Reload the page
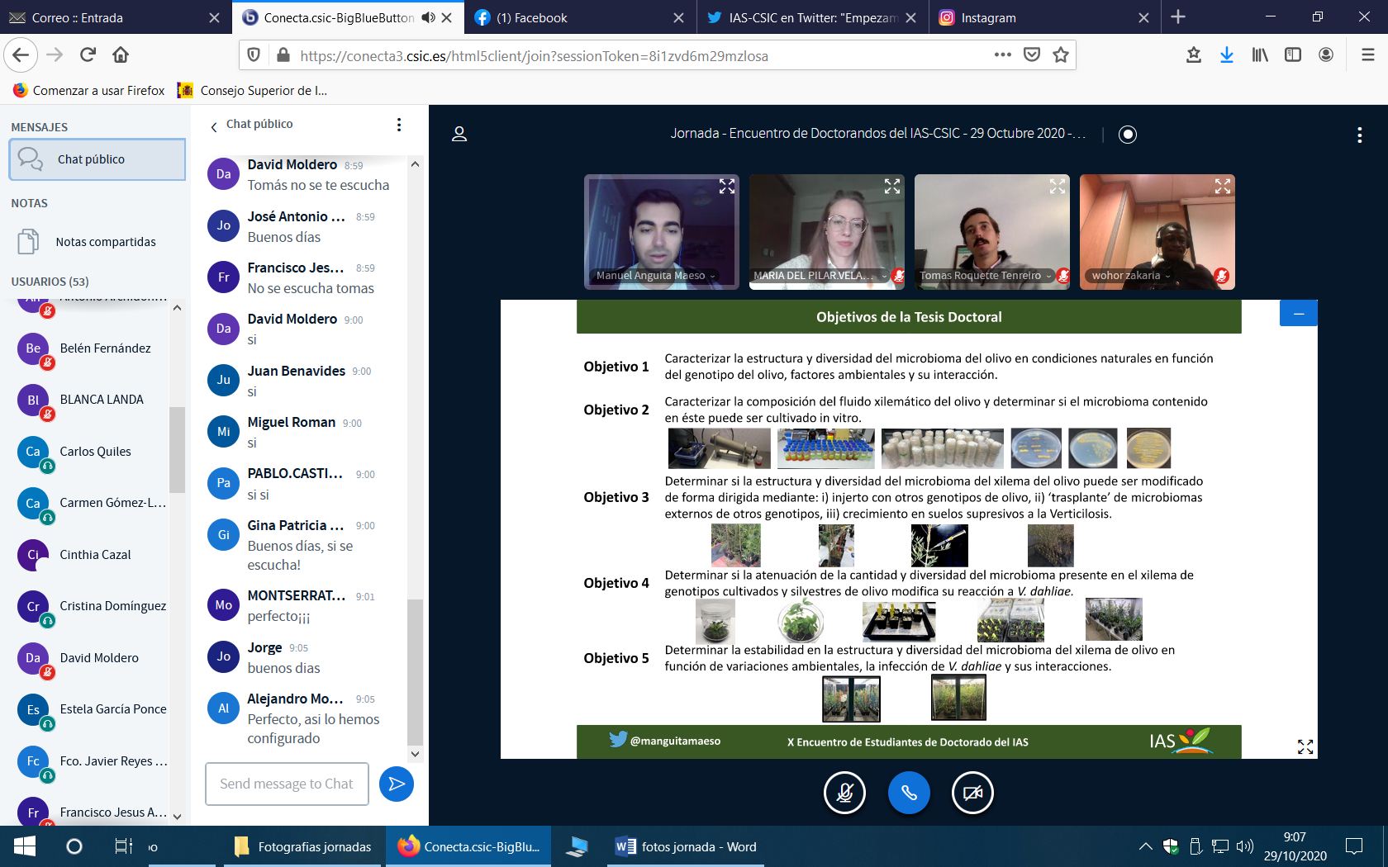This screenshot has width=1388, height=867. click(88, 55)
